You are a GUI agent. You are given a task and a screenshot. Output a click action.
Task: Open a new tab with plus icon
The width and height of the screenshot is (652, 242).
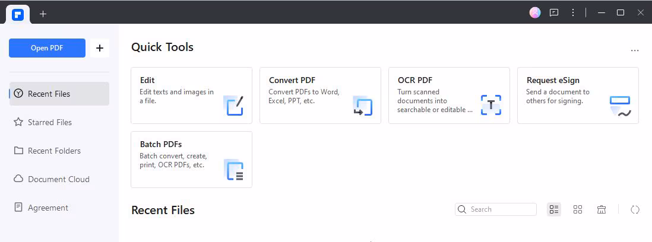[43, 14]
